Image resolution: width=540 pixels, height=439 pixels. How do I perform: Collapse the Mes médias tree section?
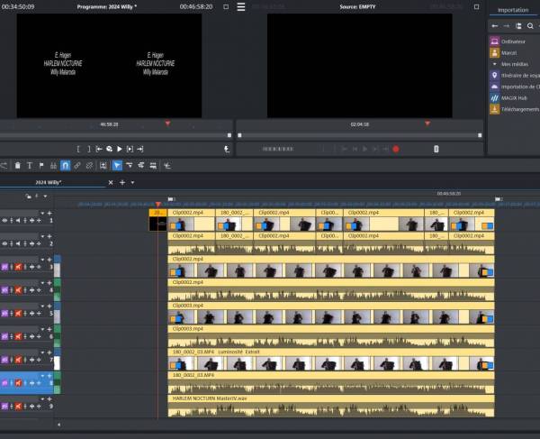[494, 64]
